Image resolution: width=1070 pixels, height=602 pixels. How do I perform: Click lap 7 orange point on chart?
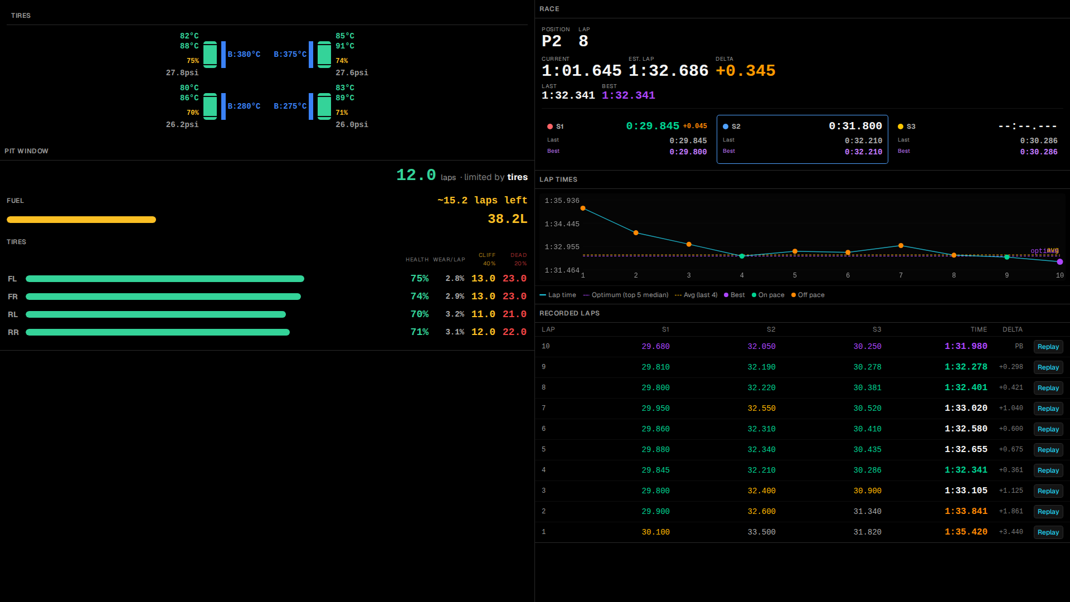click(x=901, y=246)
